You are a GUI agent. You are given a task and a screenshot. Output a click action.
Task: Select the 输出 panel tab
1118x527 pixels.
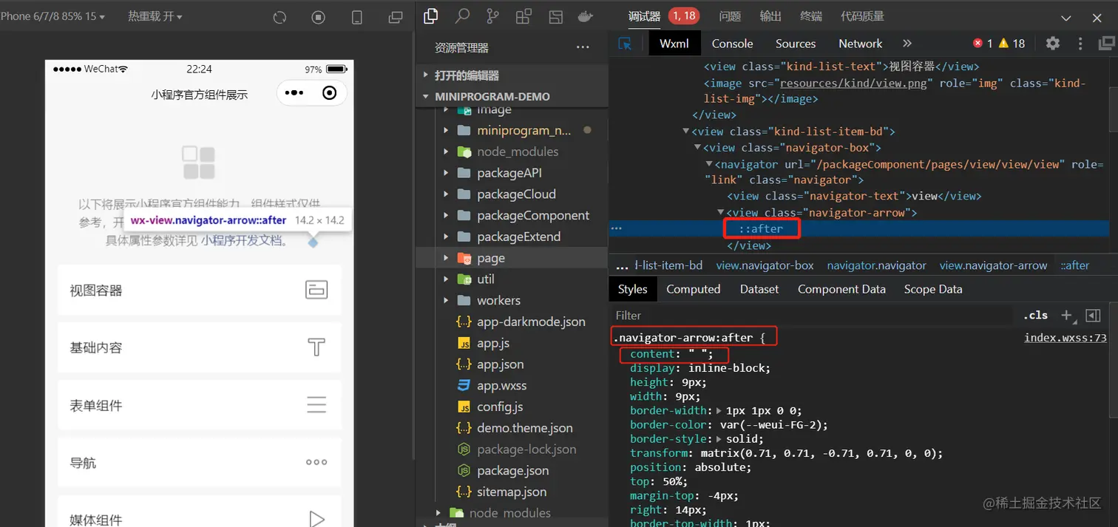770,16
